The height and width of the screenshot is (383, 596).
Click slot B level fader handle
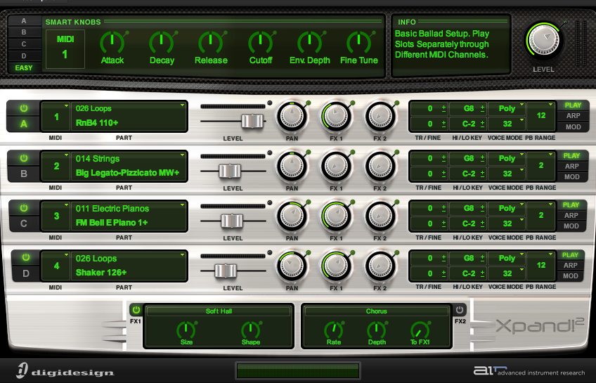(x=230, y=171)
